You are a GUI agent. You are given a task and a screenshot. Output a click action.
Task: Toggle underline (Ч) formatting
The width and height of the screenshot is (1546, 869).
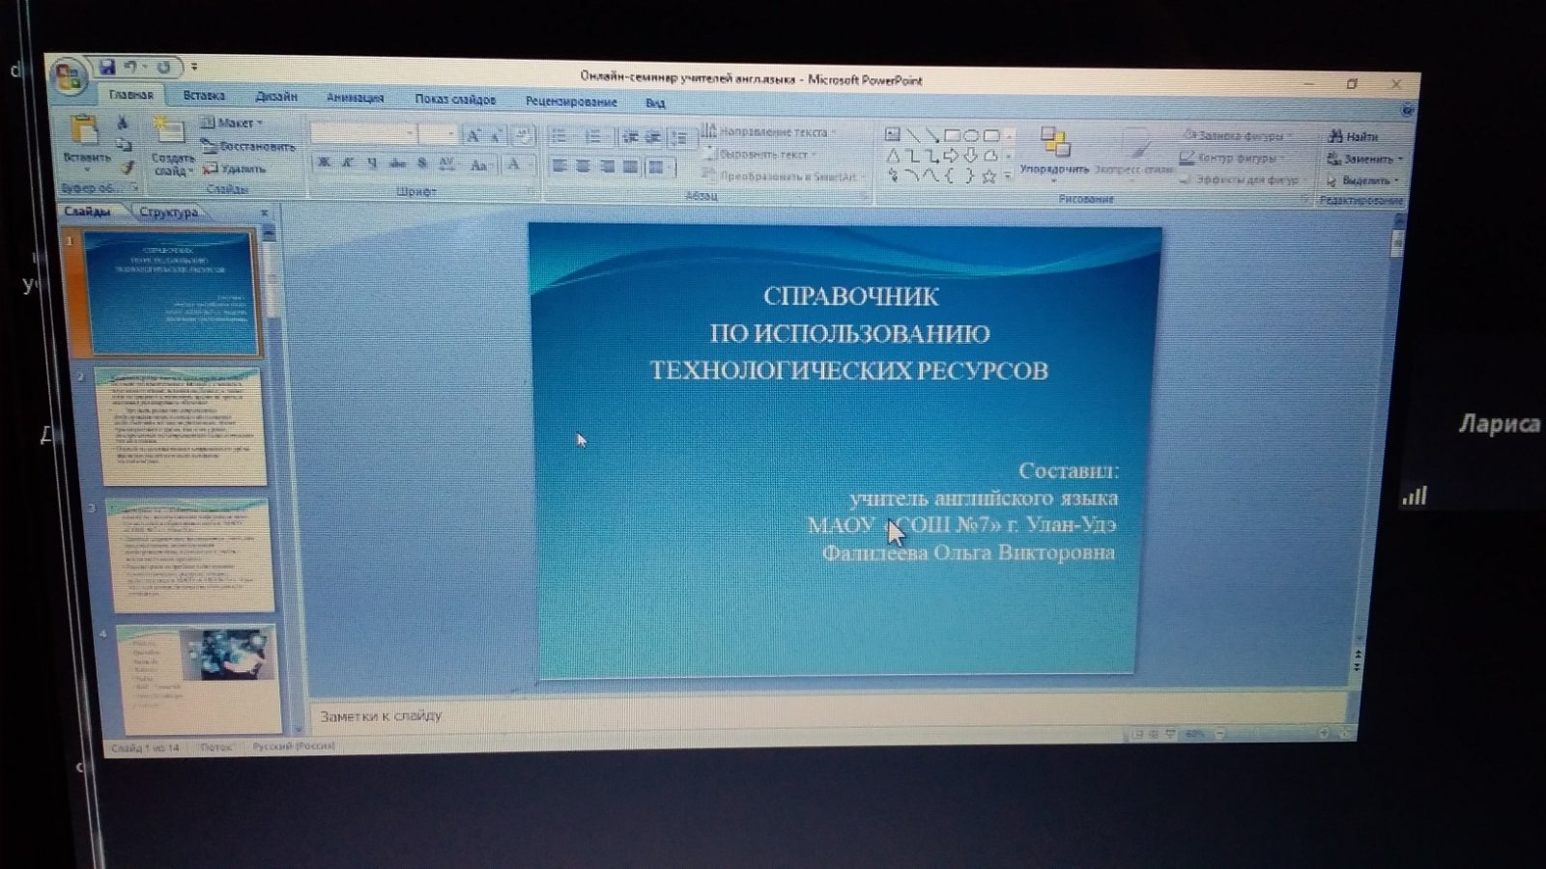(372, 163)
